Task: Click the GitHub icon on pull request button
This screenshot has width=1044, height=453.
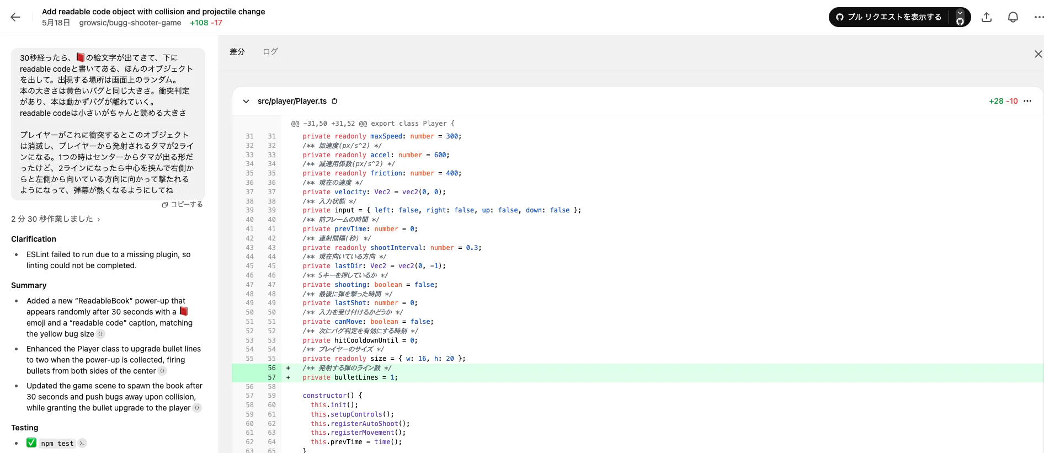Action: point(840,17)
